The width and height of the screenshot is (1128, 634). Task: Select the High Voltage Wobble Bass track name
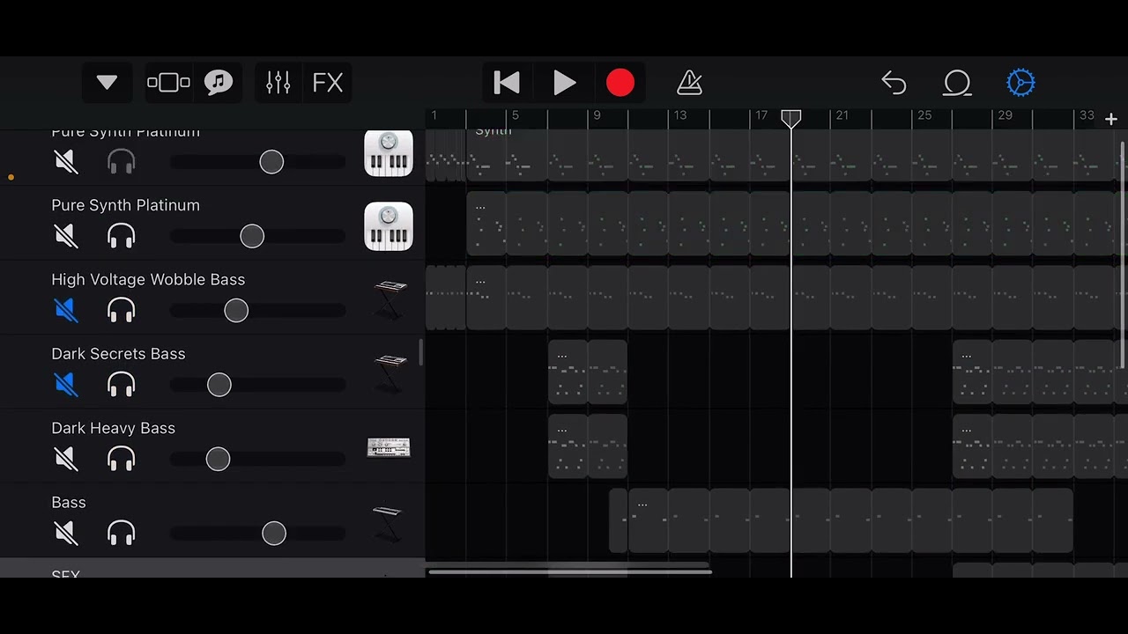click(x=148, y=279)
